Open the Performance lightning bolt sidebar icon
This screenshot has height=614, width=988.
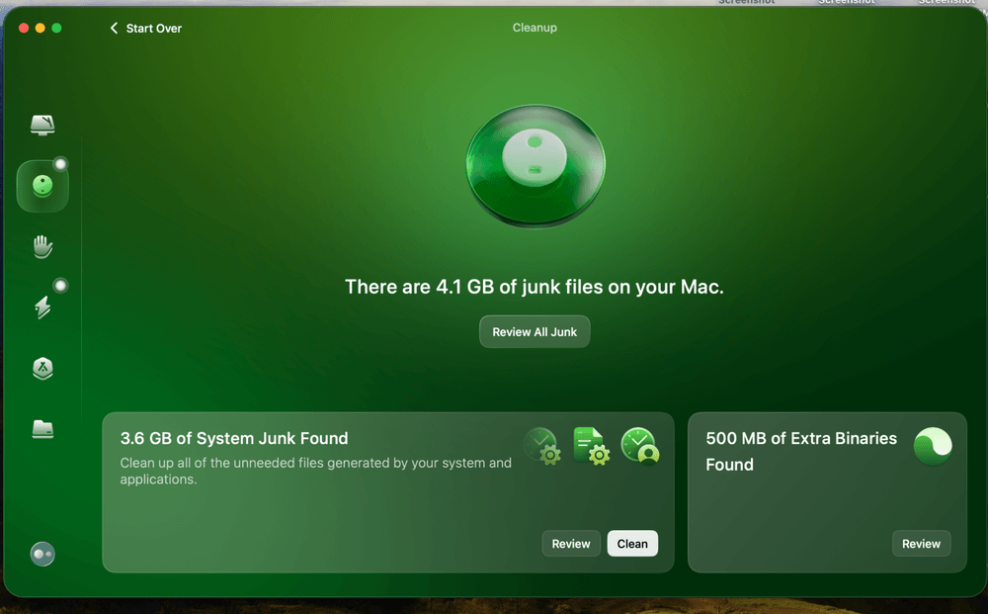(42, 307)
